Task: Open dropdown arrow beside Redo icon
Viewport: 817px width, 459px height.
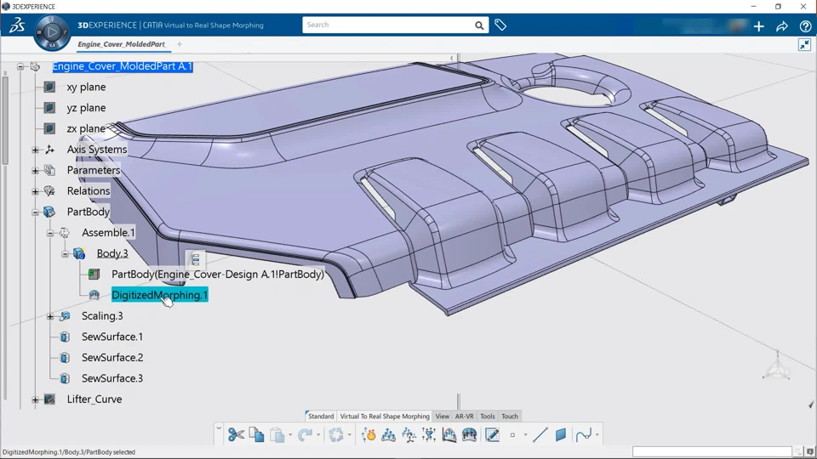Action: [317, 435]
